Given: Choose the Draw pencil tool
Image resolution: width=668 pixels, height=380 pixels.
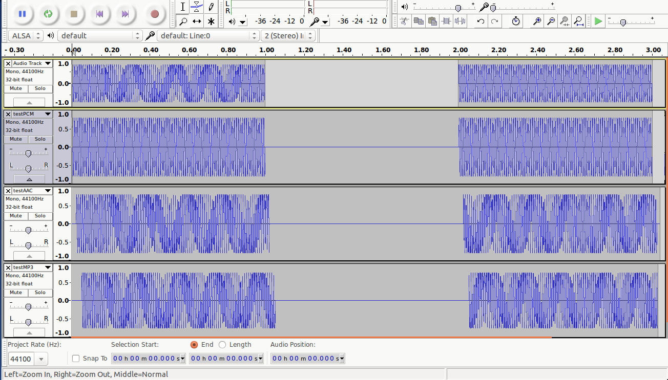Looking at the screenshot, I should (211, 7).
